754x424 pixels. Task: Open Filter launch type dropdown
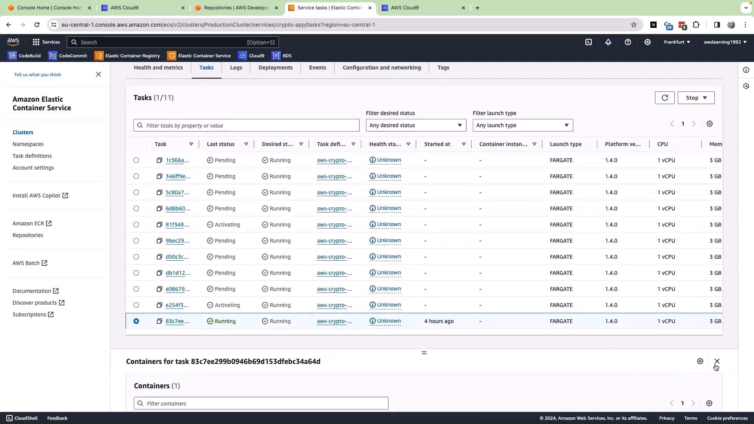pyautogui.click(x=523, y=125)
